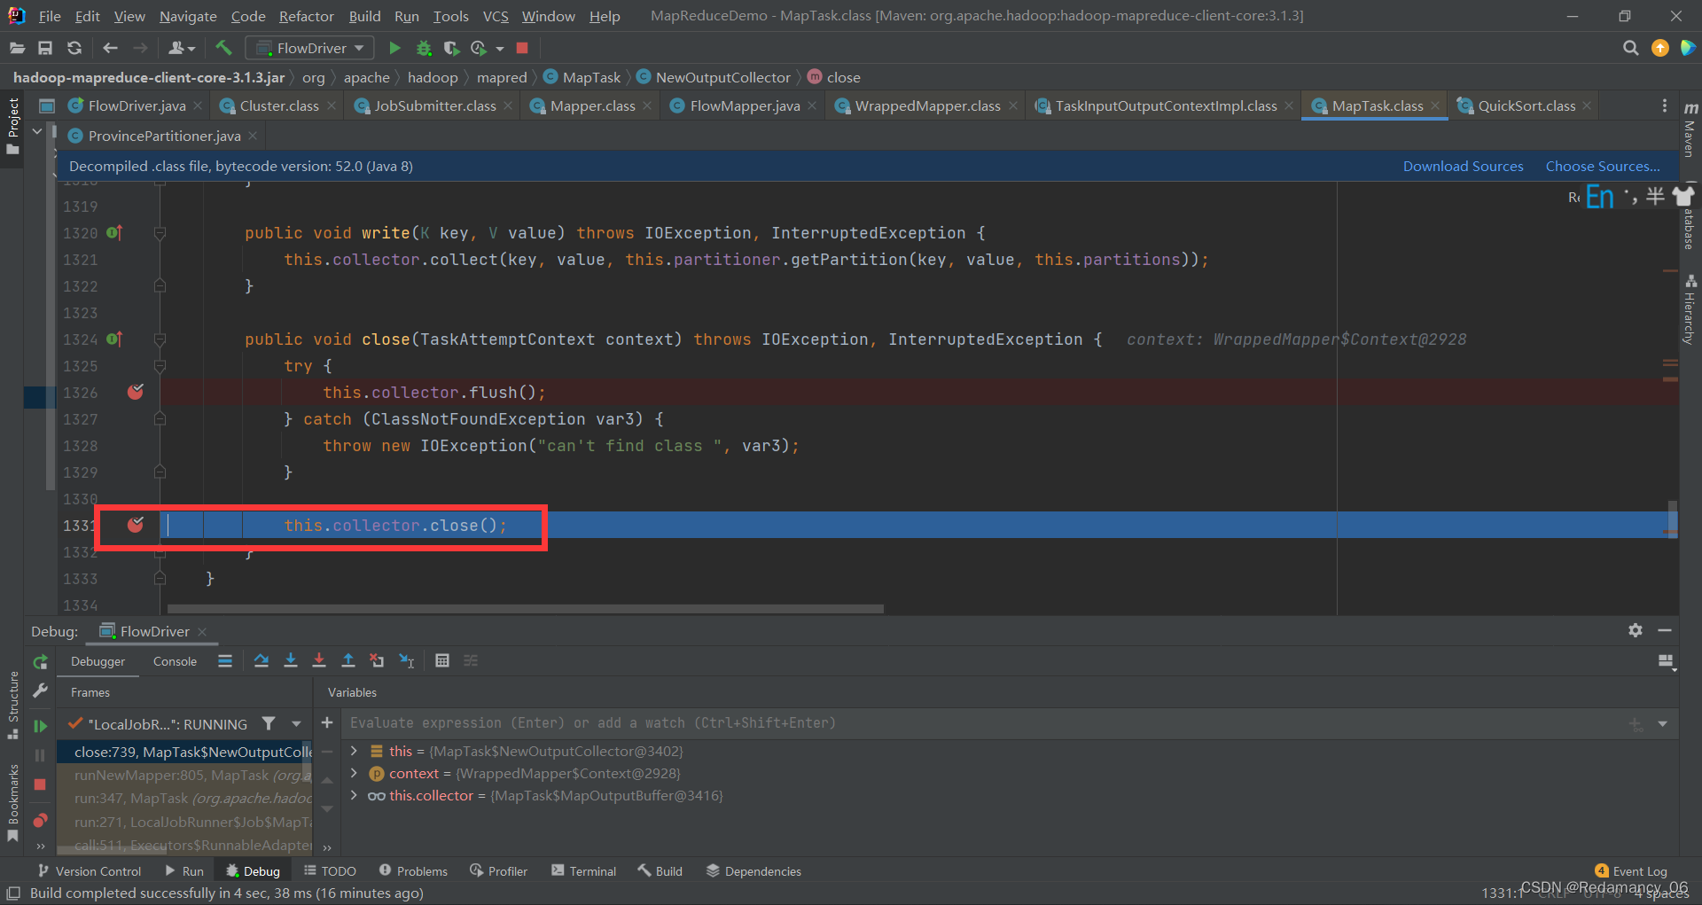Click the Run to Cursor icon
Viewport: 1702px width, 905px height.
point(407,660)
